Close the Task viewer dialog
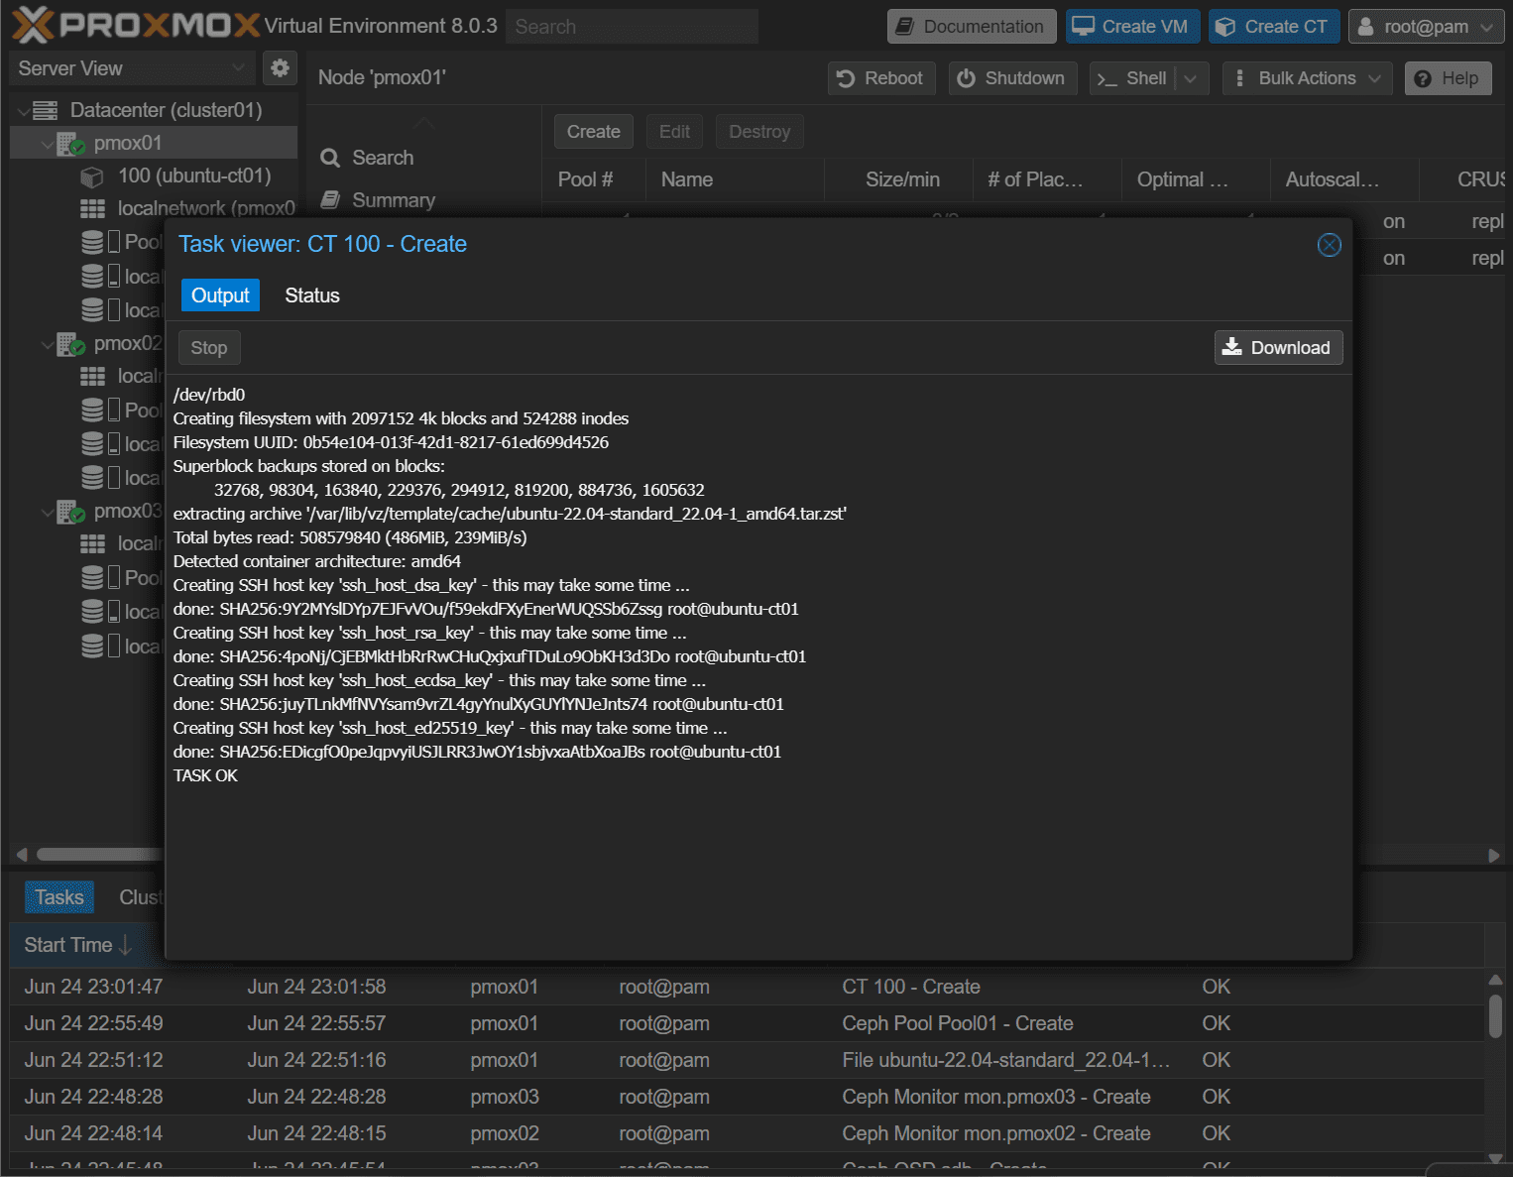 point(1329,245)
